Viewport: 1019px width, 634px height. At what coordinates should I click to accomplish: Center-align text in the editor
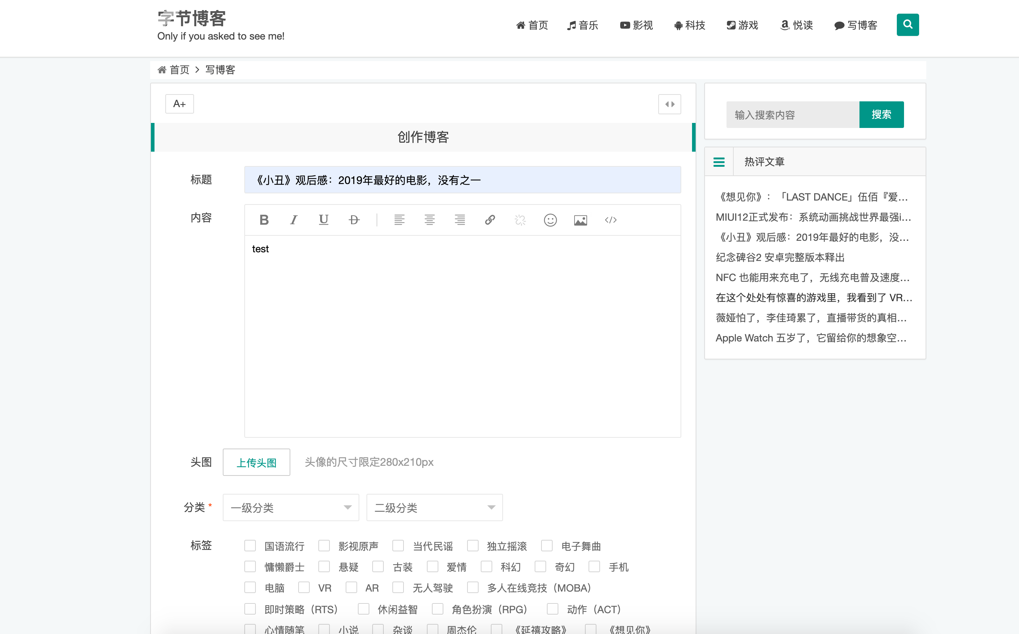[430, 220]
